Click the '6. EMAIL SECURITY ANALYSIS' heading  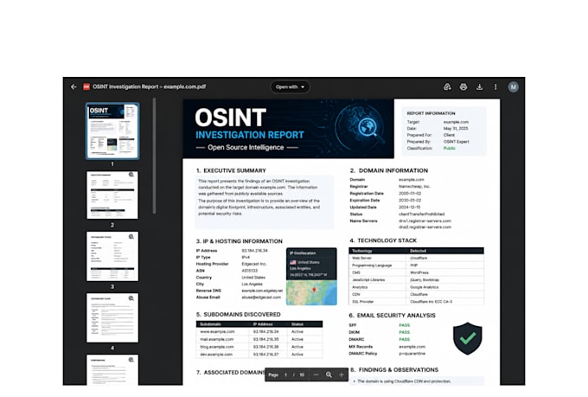(393, 316)
